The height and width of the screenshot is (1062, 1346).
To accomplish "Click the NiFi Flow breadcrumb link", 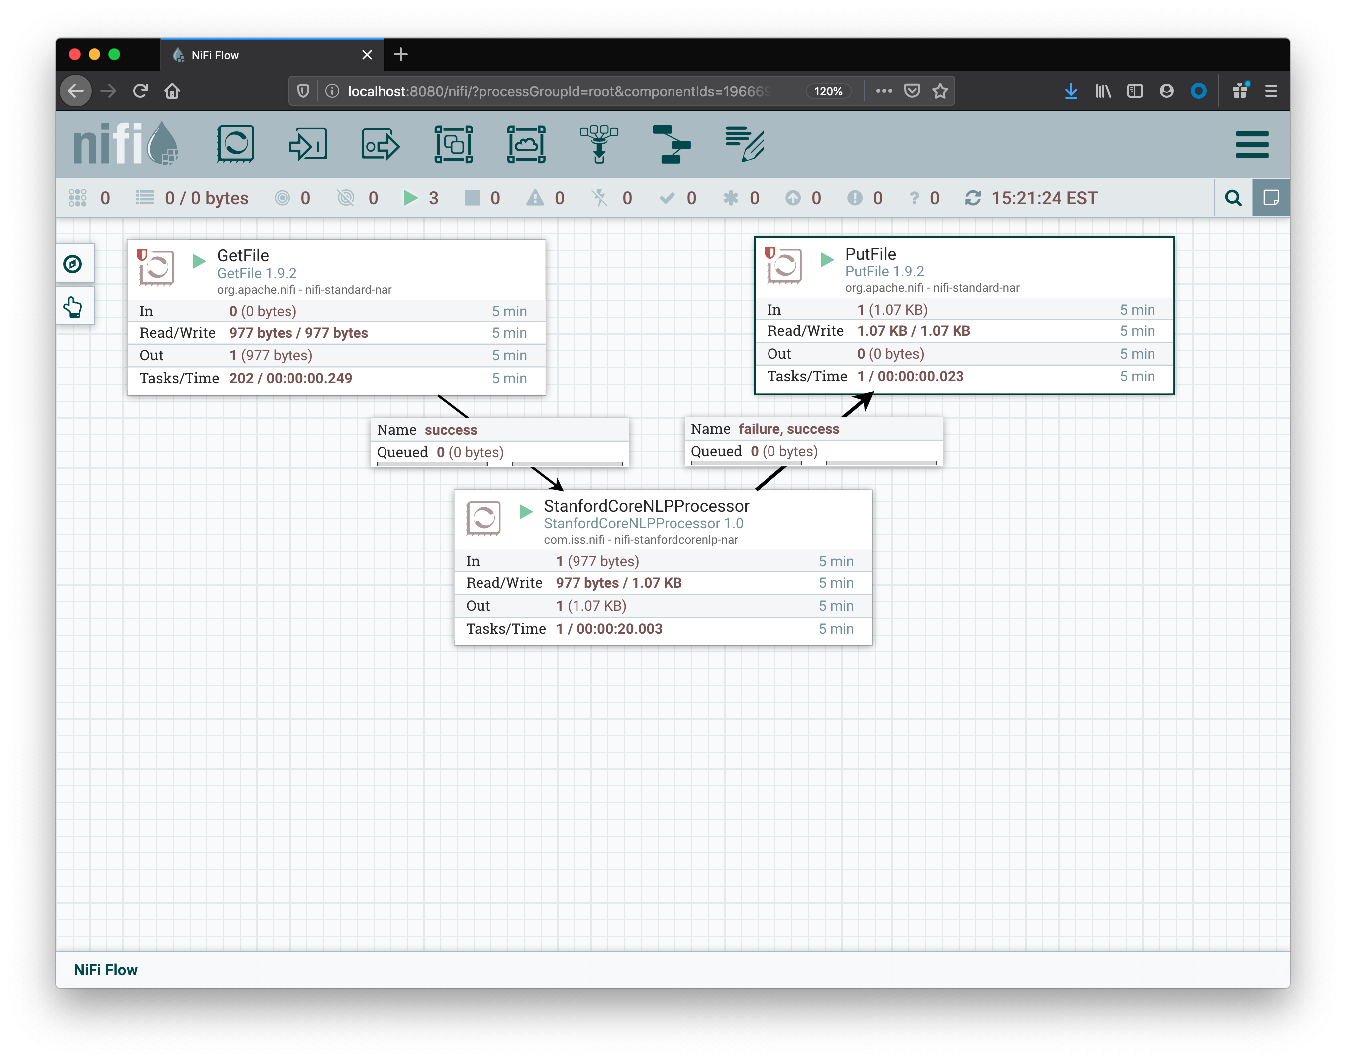I will point(105,970).
